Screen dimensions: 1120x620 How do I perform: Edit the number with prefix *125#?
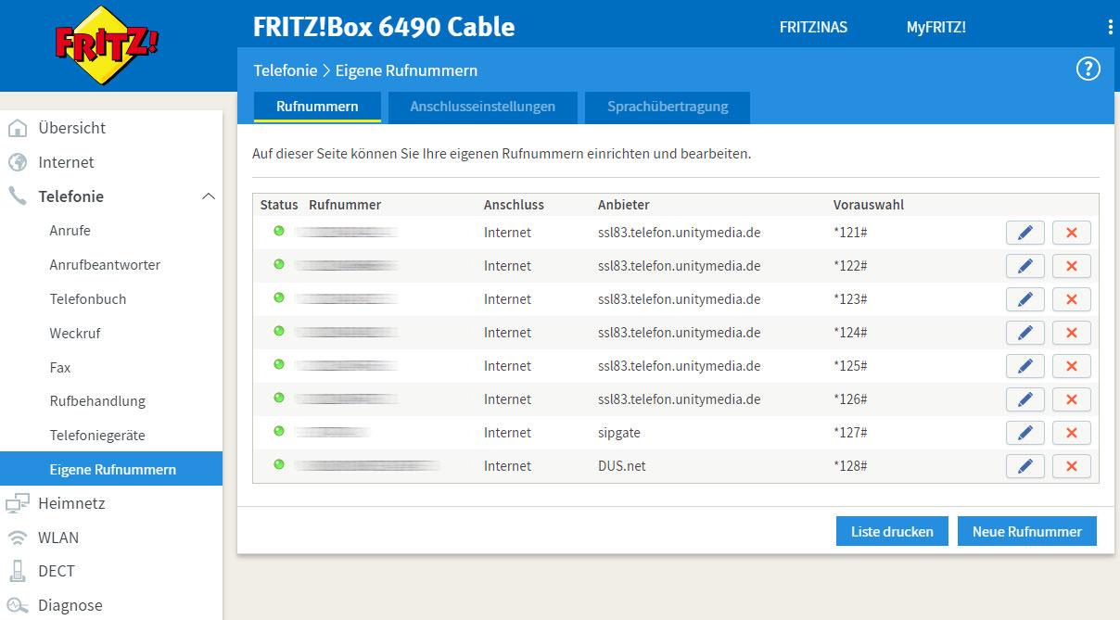tap(1025, 366)
